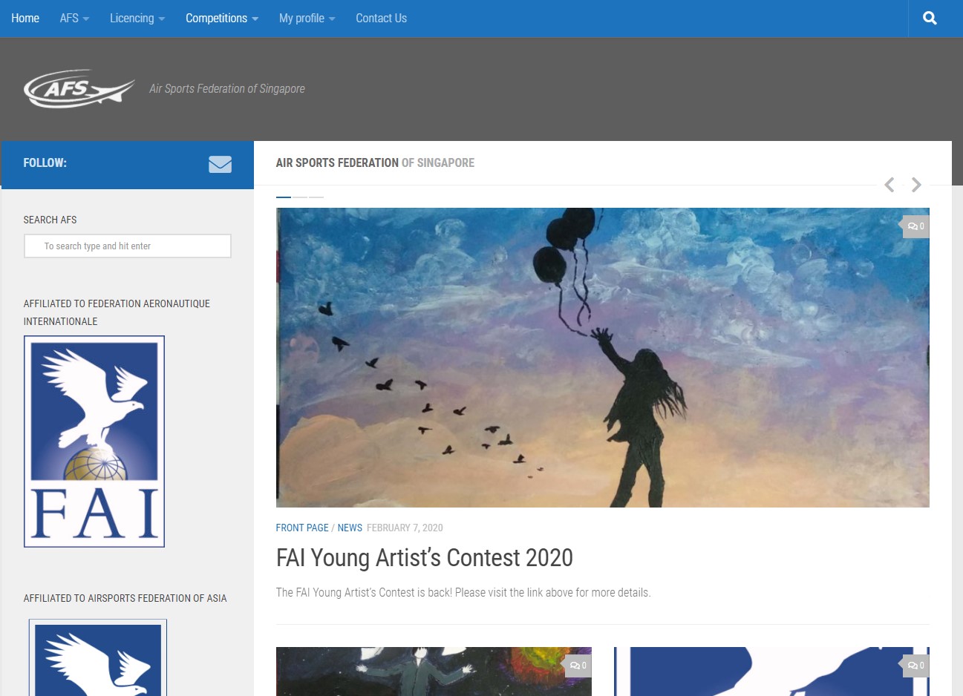
Task: Expand the AFS dropdown menu
Action: tap(74, 19)
